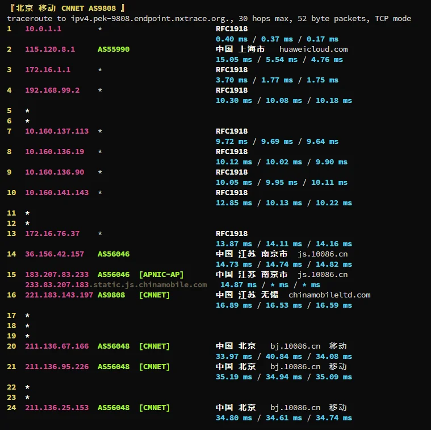Click the asterisk of hop 5
The height and width of the screenshot is (430, 431).
27,111
